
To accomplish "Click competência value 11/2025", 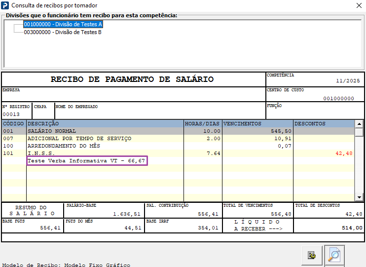I will 348,81.
